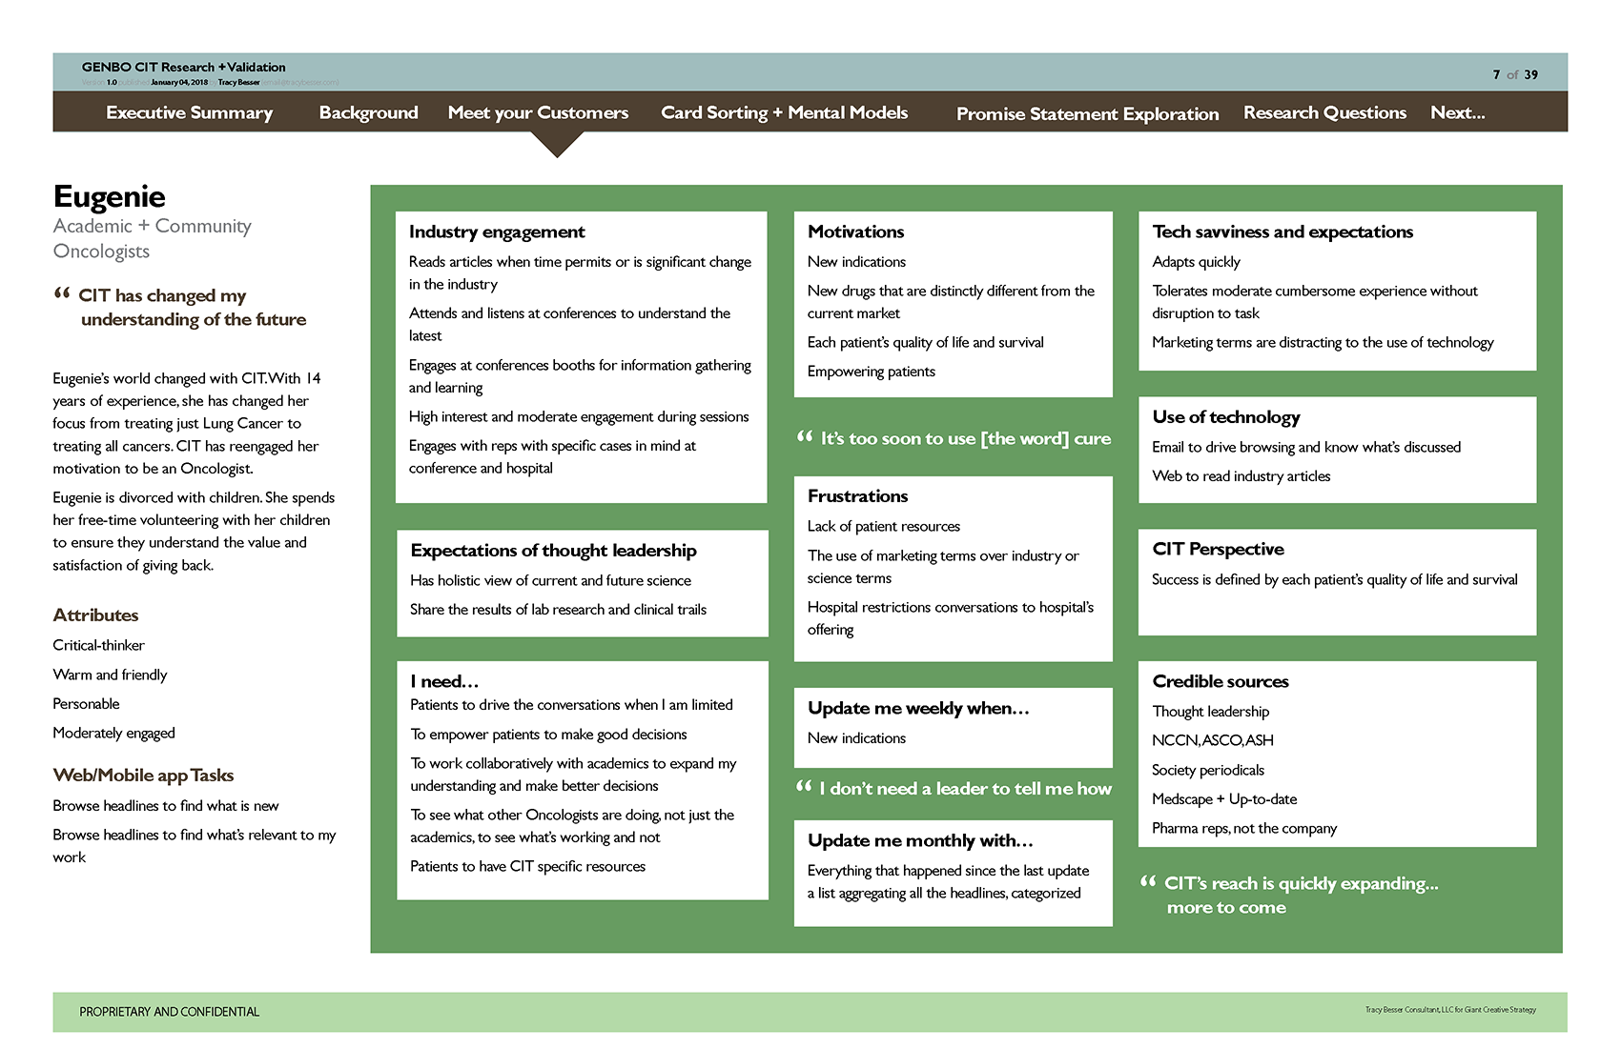Click the page indicator 7 of 39
Viewport: 1621px width, 1048px height.
(1515, 74)
